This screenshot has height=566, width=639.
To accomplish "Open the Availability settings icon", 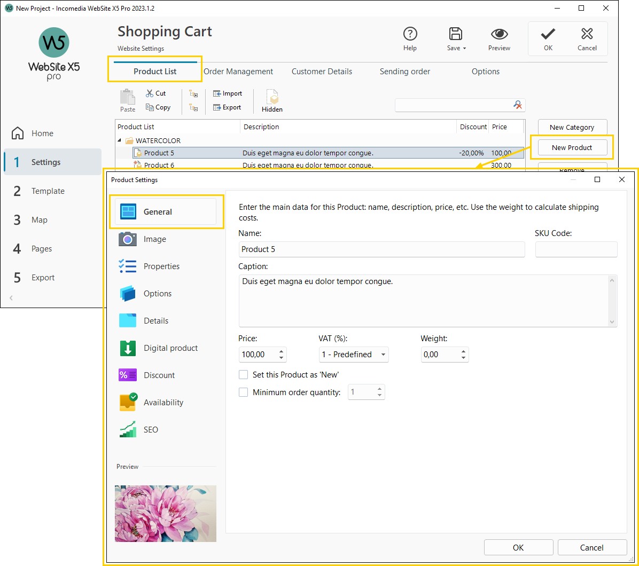I will coord(127,402).
